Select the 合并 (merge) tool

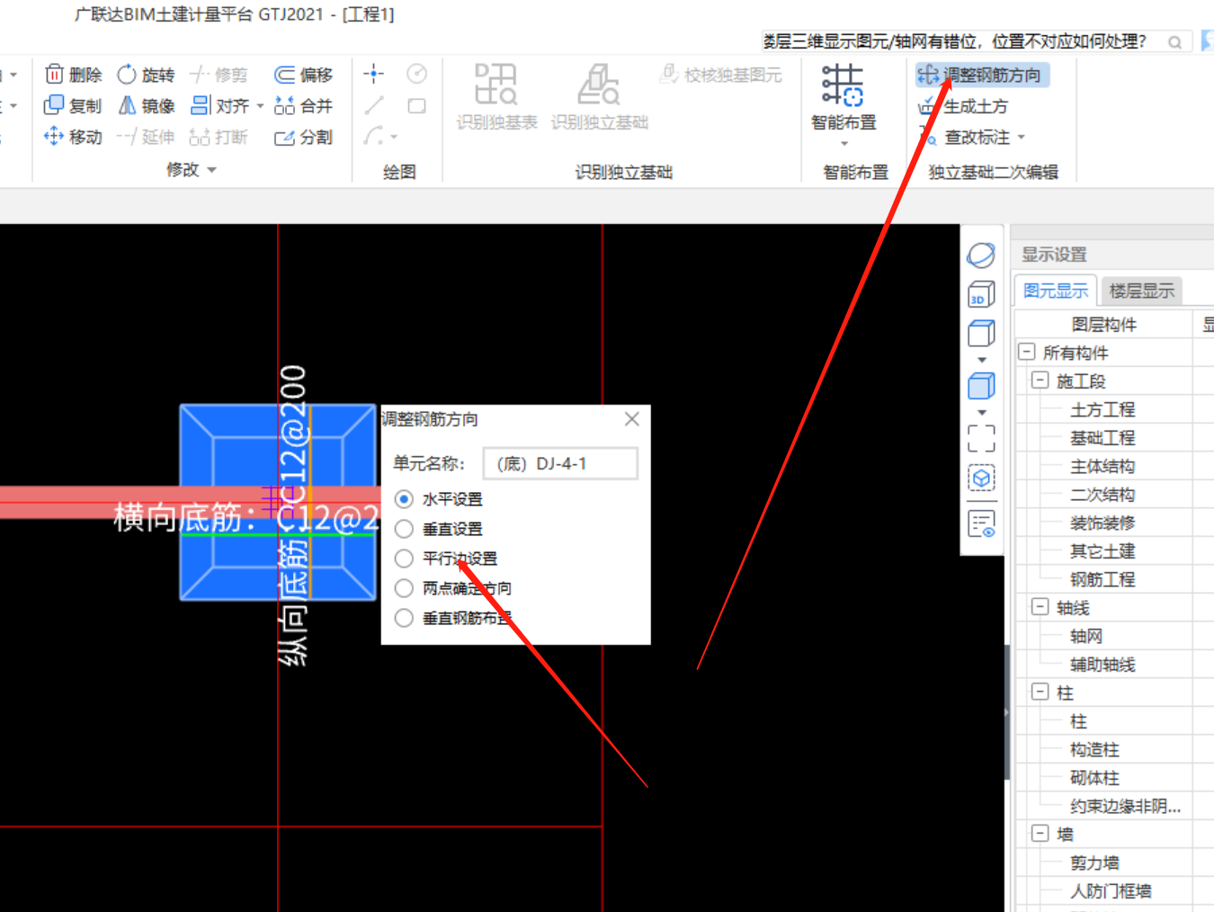[x=304, y=106]
